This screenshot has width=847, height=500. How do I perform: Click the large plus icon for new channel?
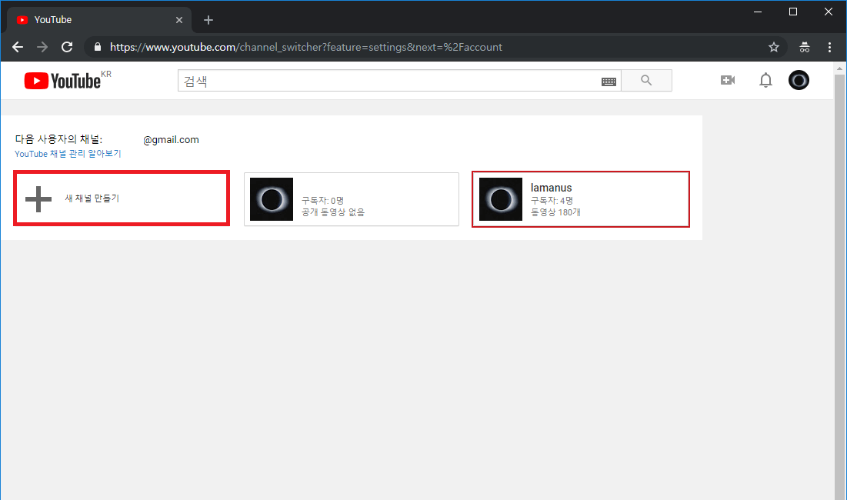(x=38, y=198)
